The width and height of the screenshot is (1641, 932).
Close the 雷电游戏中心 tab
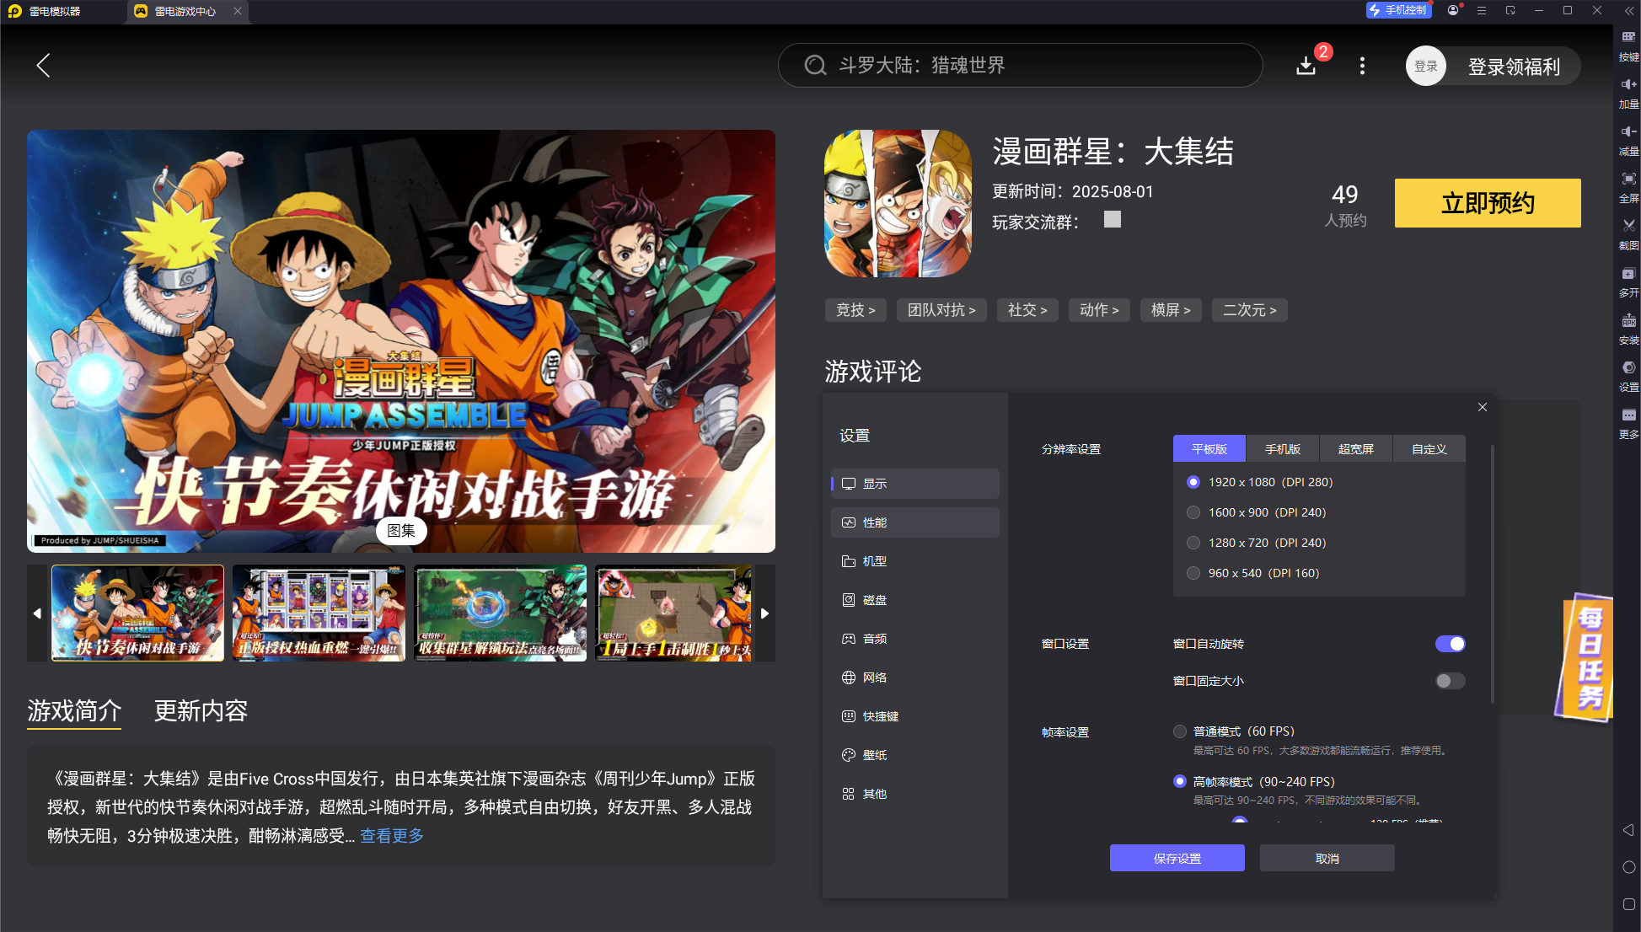tap(238, 11)
